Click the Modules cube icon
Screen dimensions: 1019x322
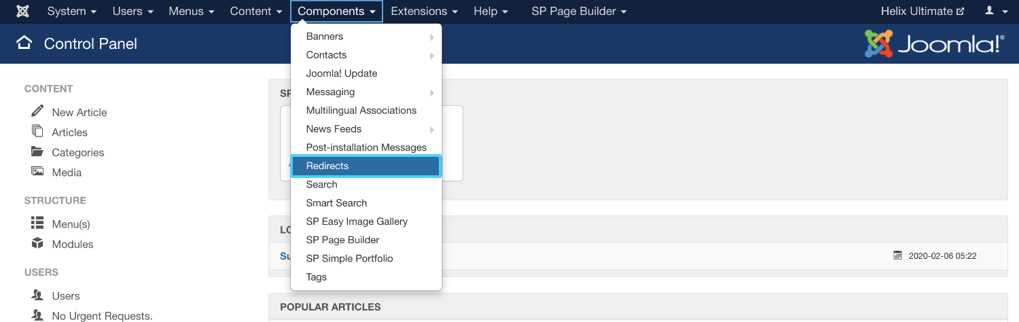(x=37, y=244)
